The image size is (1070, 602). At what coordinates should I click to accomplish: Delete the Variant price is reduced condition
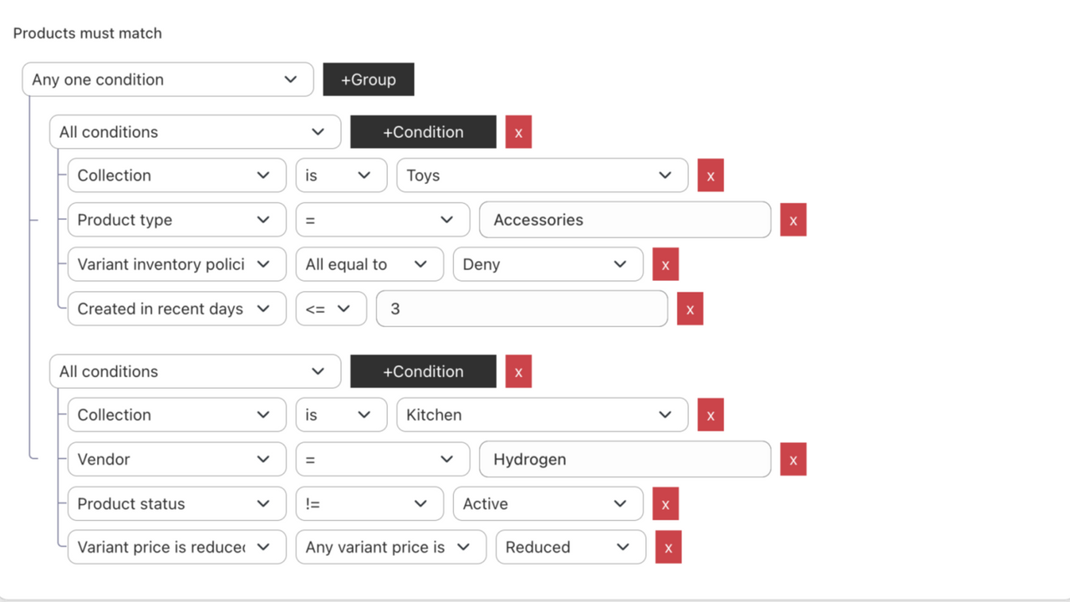[x=668, y=547]
